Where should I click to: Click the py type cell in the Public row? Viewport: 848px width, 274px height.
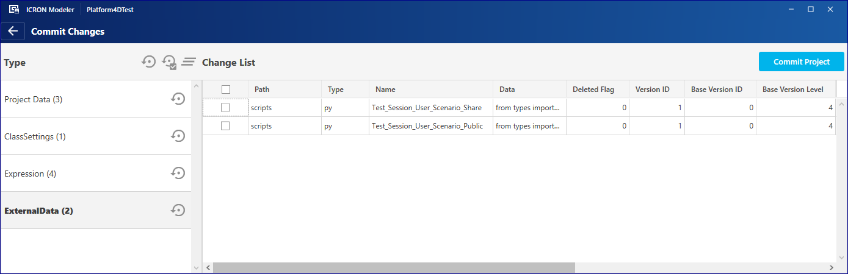click(x=346, y=126)
